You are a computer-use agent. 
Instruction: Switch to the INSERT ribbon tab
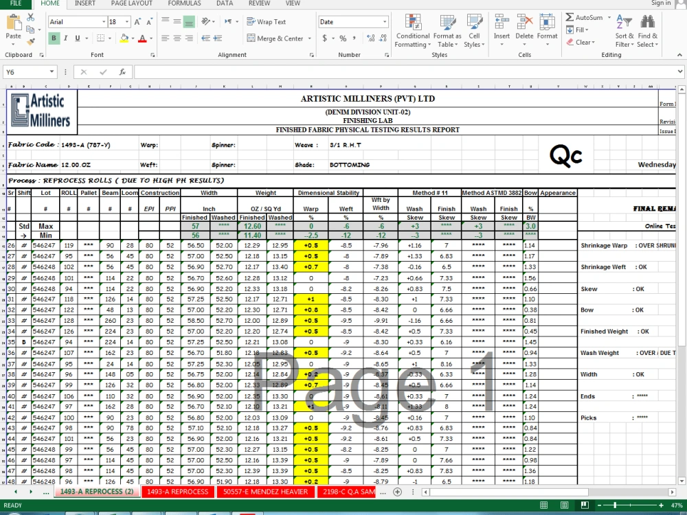pos(85,3)
